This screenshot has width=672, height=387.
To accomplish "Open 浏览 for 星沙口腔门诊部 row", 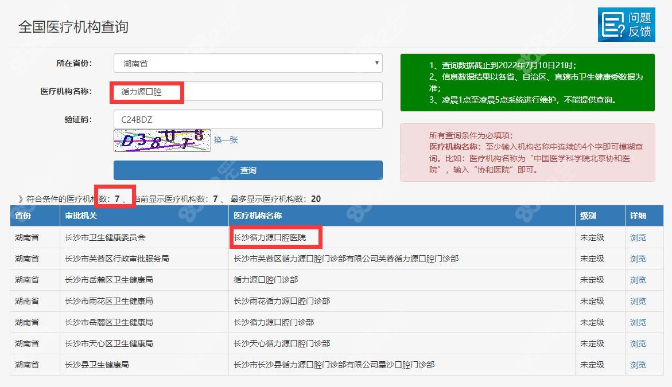I will pyautogui.click(x=638, y=365).
